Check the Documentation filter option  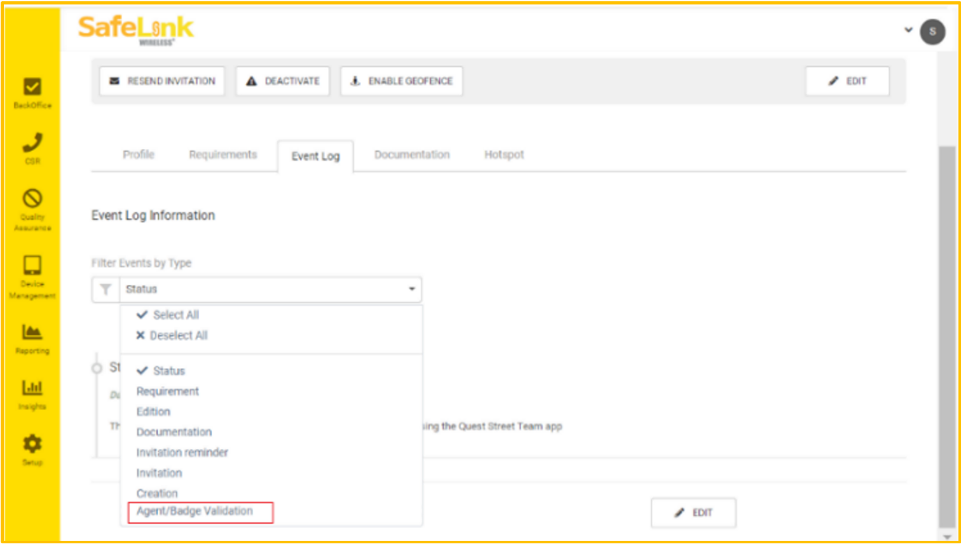pyautogui.click(x=174, y=432)
